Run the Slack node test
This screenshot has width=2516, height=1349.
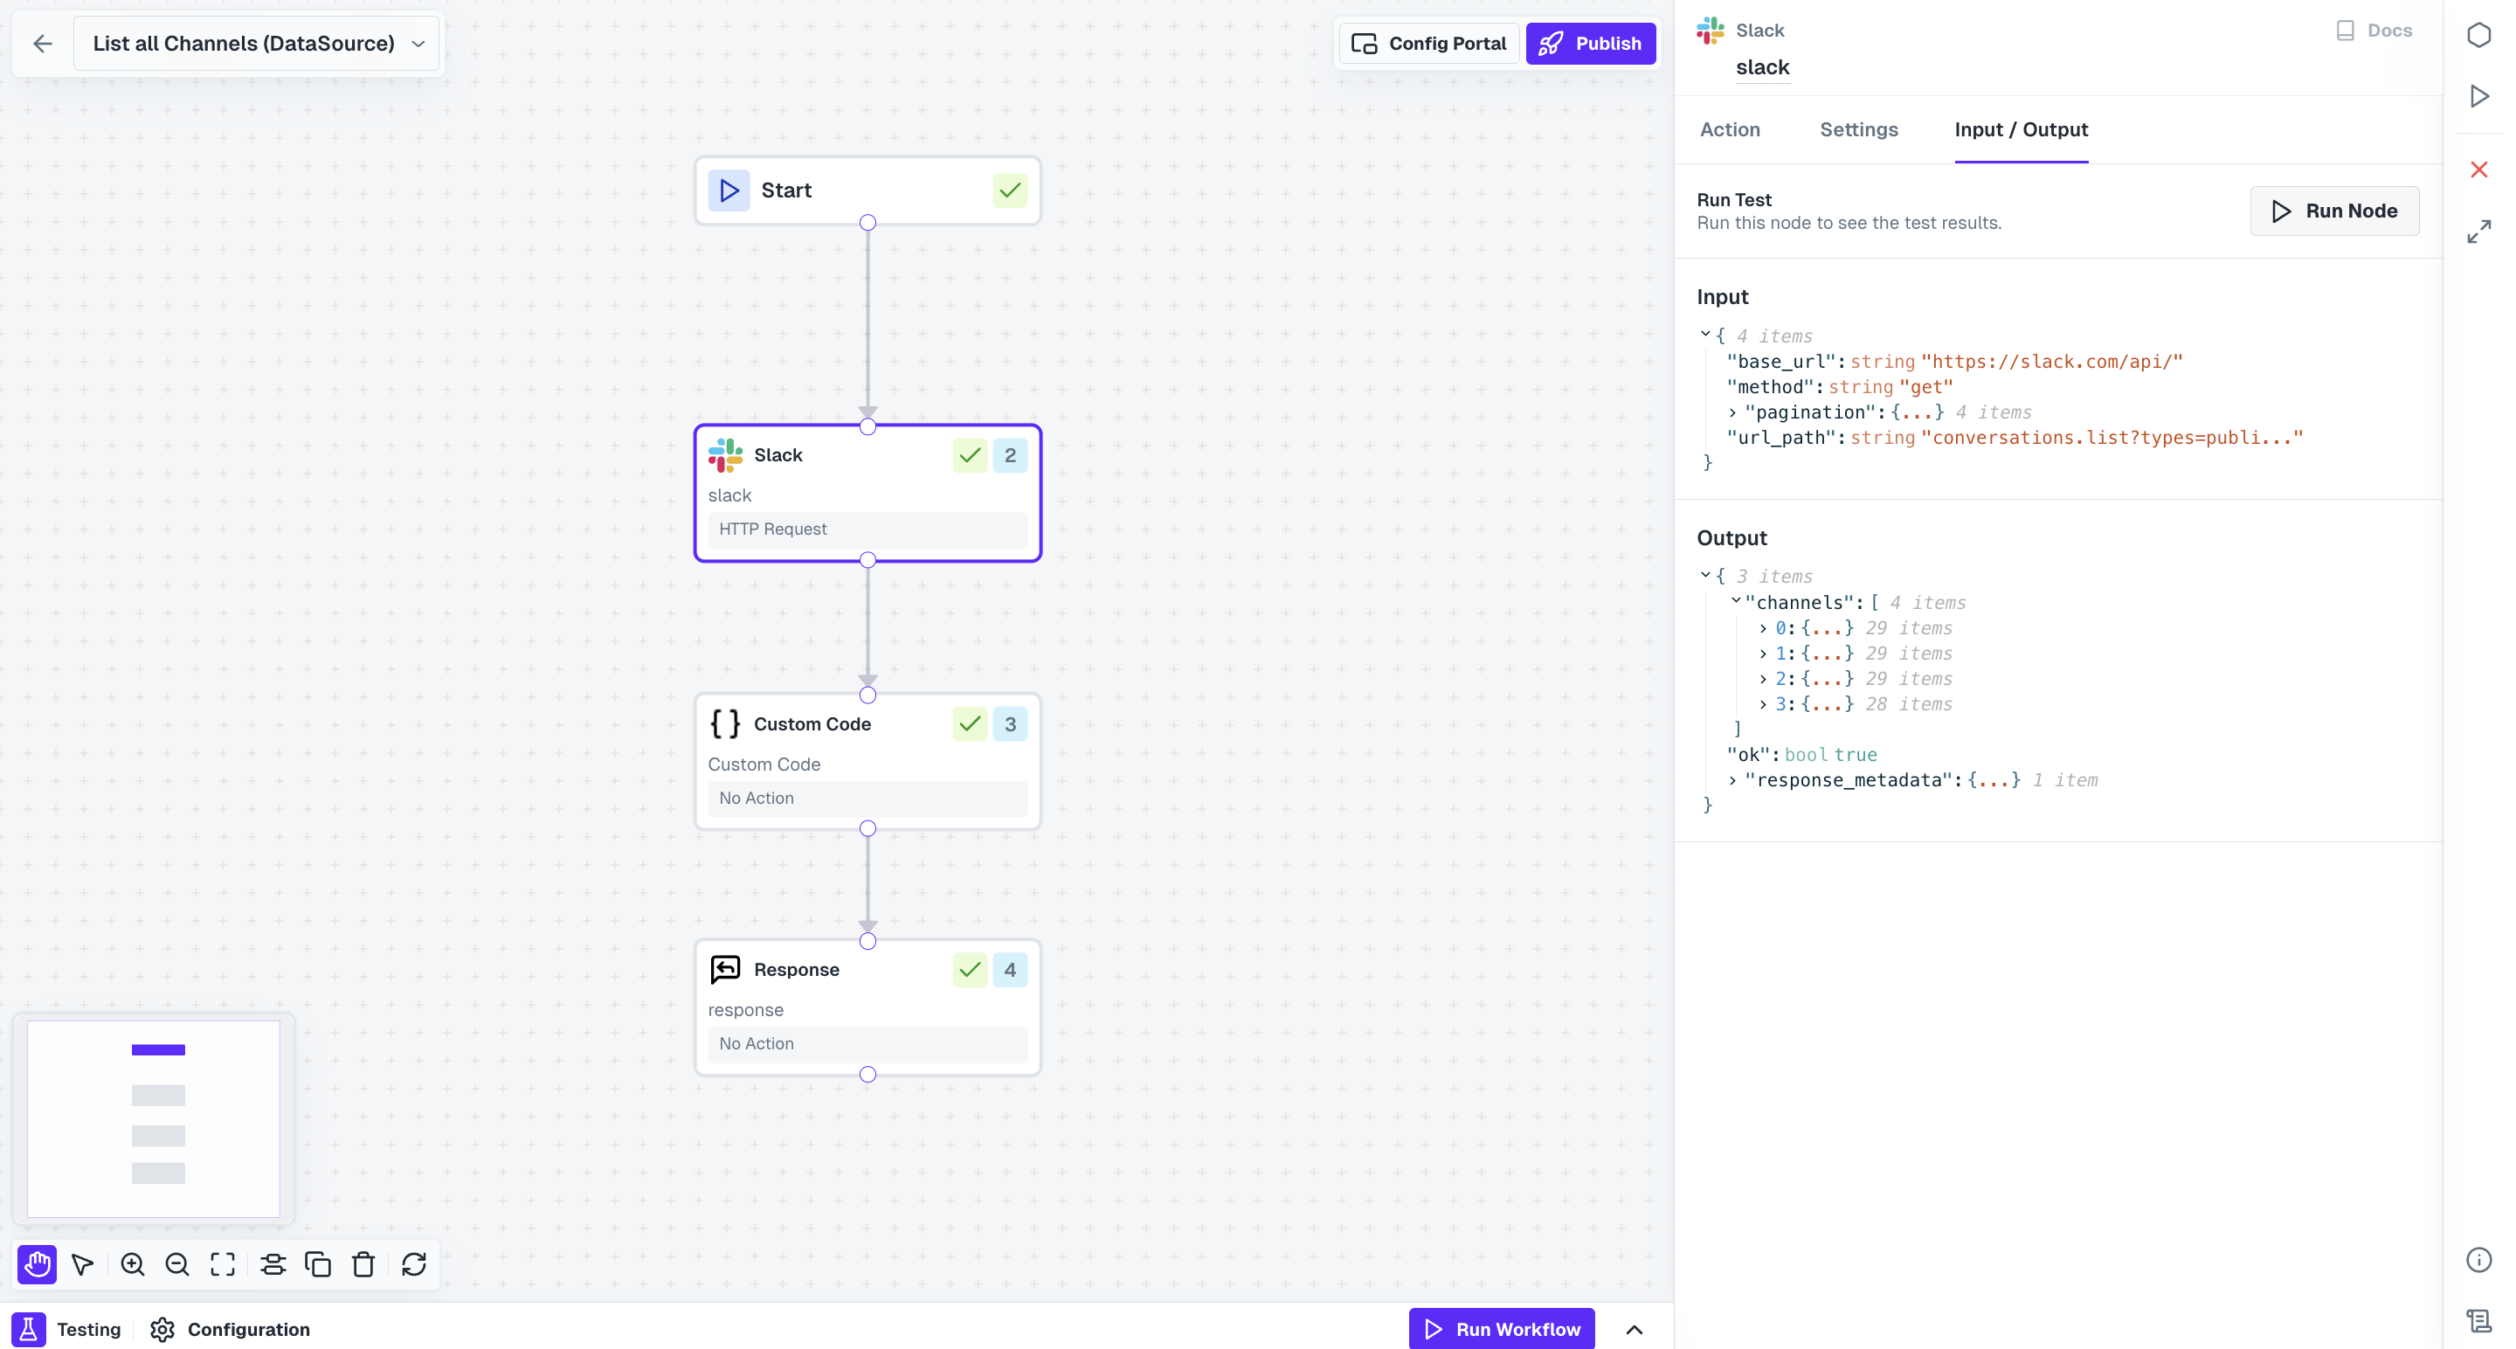point(2334,210)
